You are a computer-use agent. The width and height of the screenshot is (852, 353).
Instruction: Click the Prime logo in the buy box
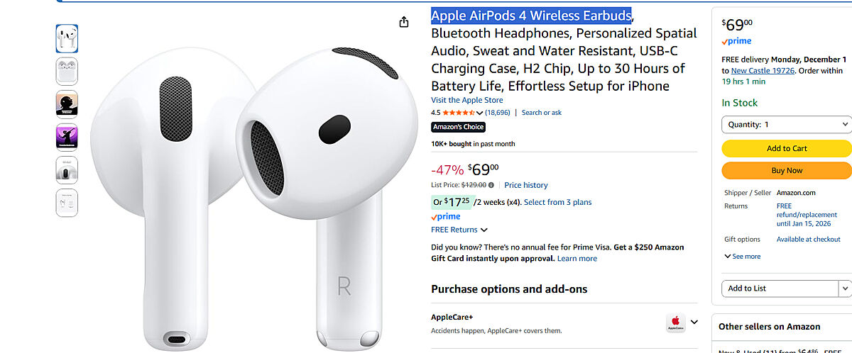point(736,41)
